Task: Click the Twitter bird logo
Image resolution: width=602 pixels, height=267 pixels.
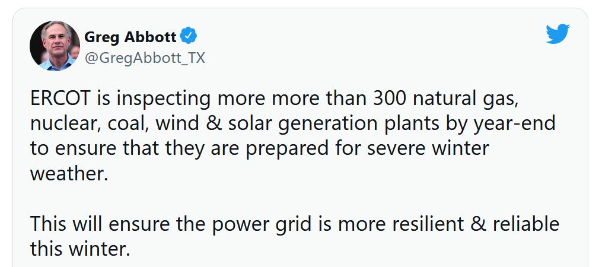Action: [558, 34]
